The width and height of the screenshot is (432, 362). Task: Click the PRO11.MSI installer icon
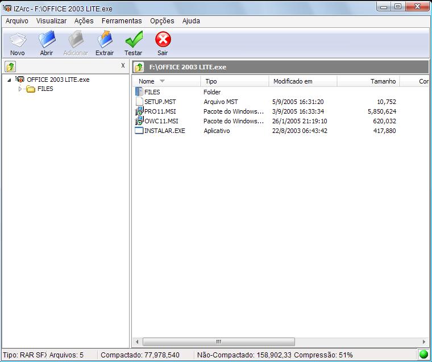[139, 111]
